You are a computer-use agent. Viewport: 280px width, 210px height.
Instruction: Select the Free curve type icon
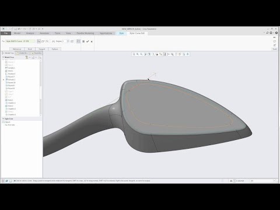click(x=38, y=41)
